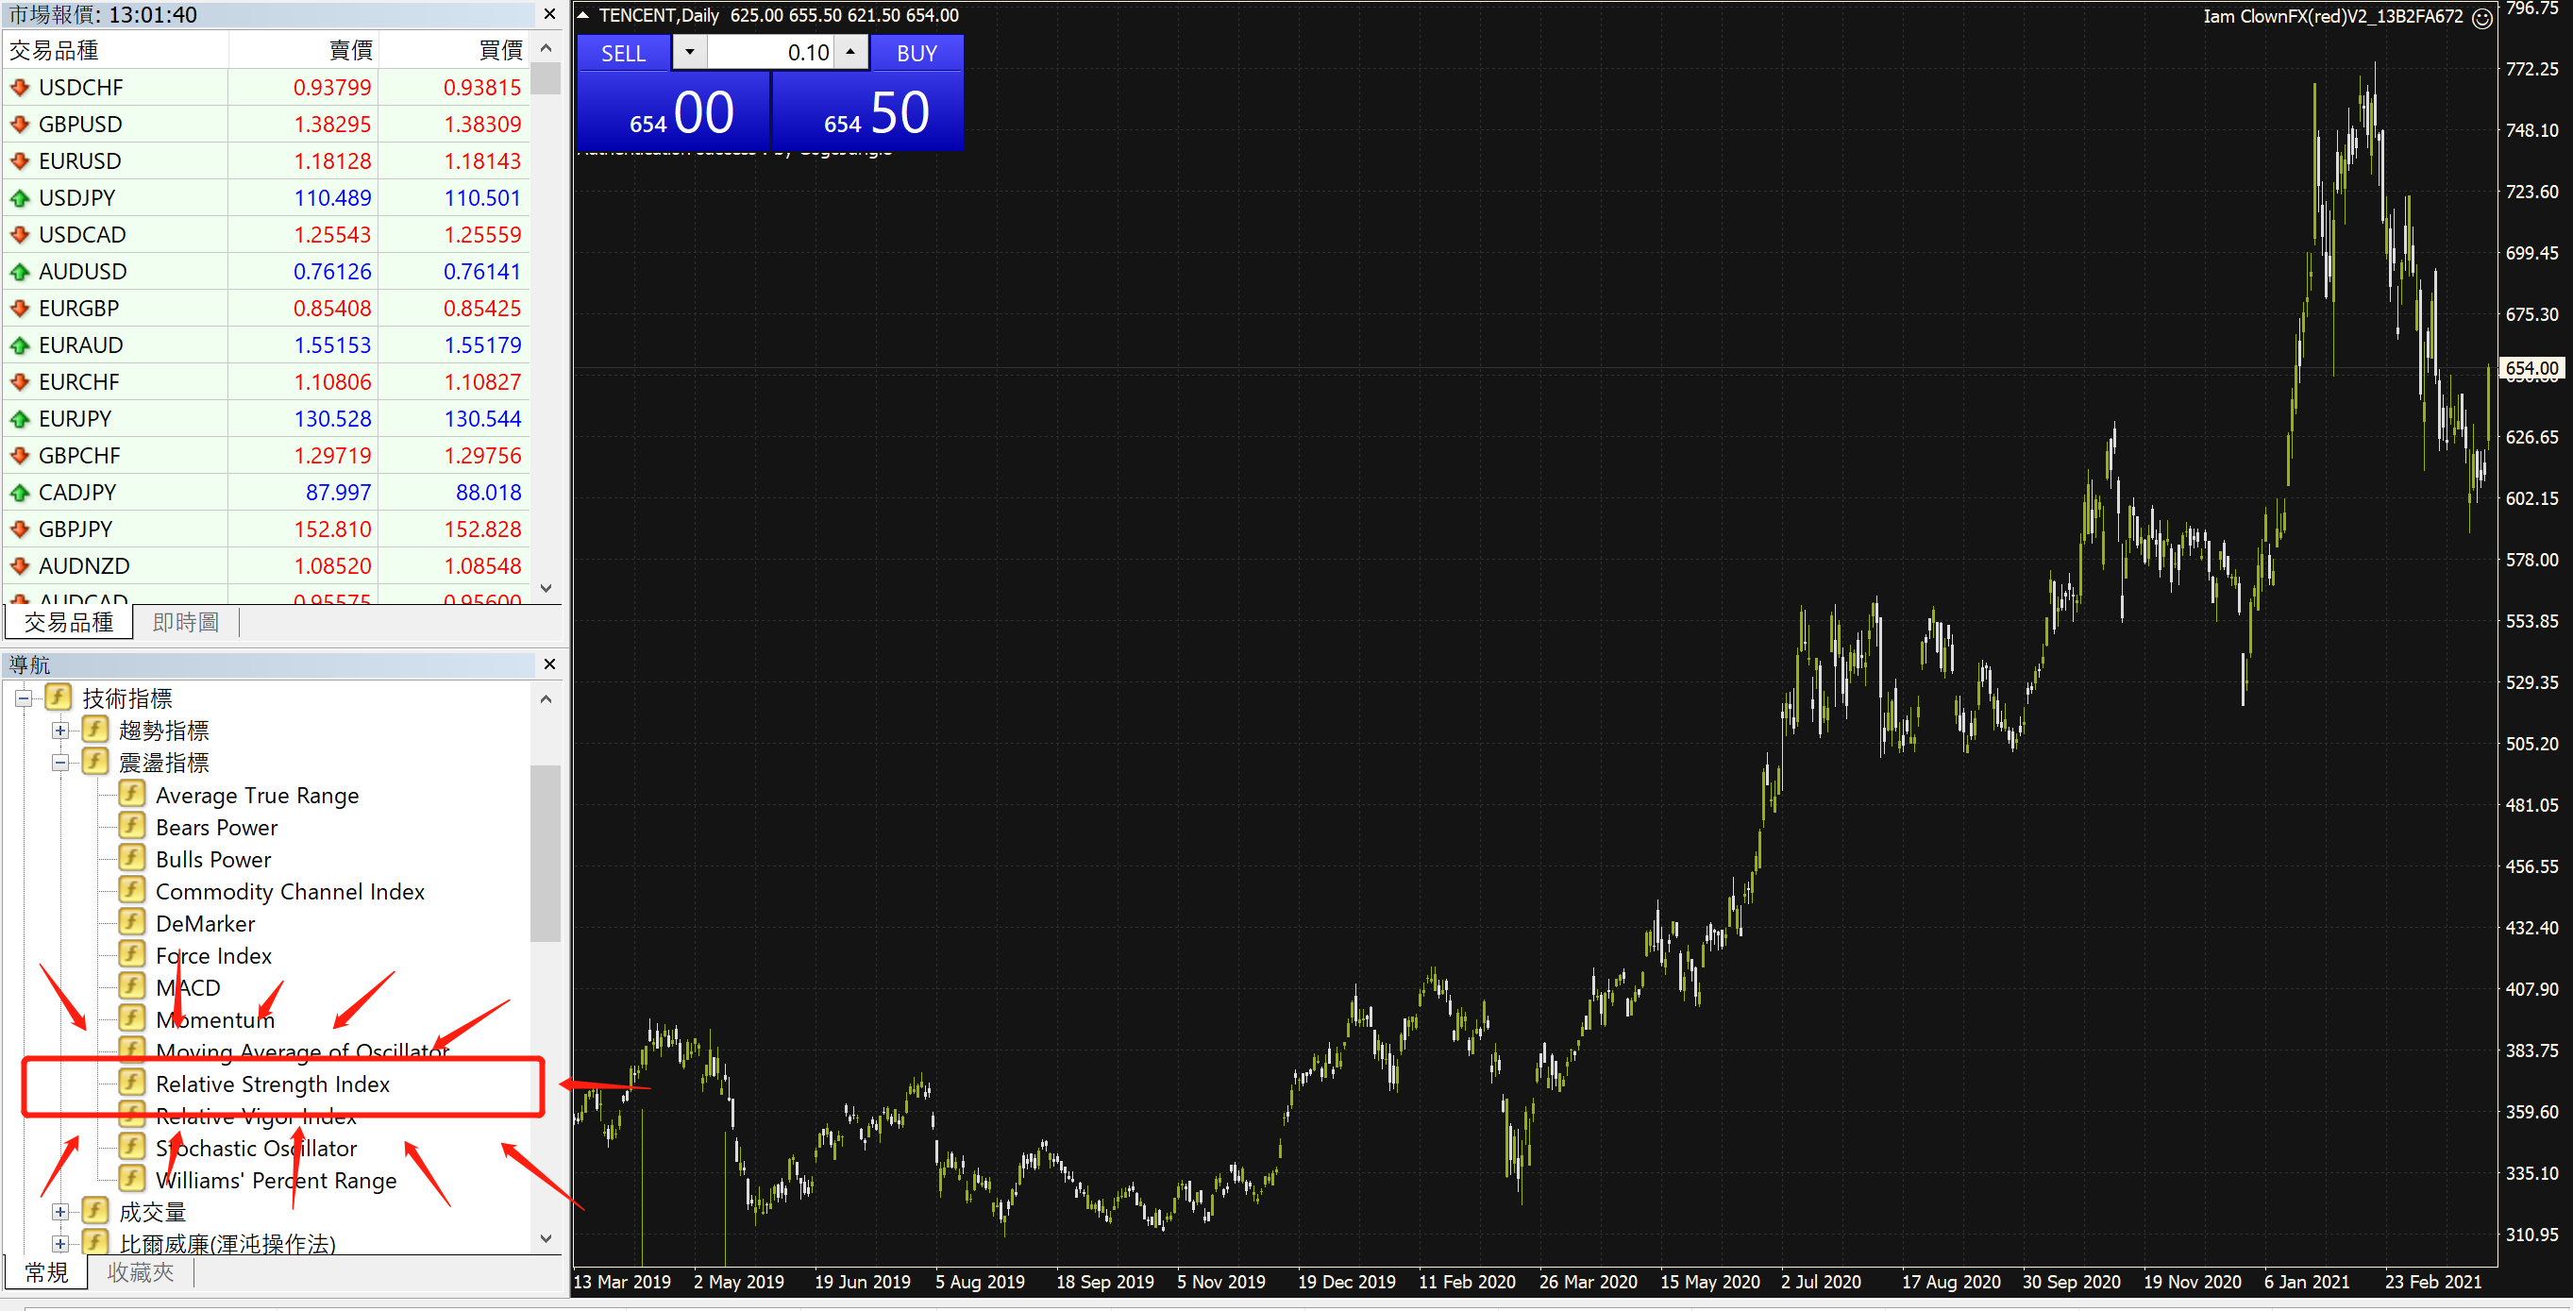This screenshot has height=1311, width=2573.
Task: Click the USDJPY up-arrow icon
Action: [x=19, y=197]
